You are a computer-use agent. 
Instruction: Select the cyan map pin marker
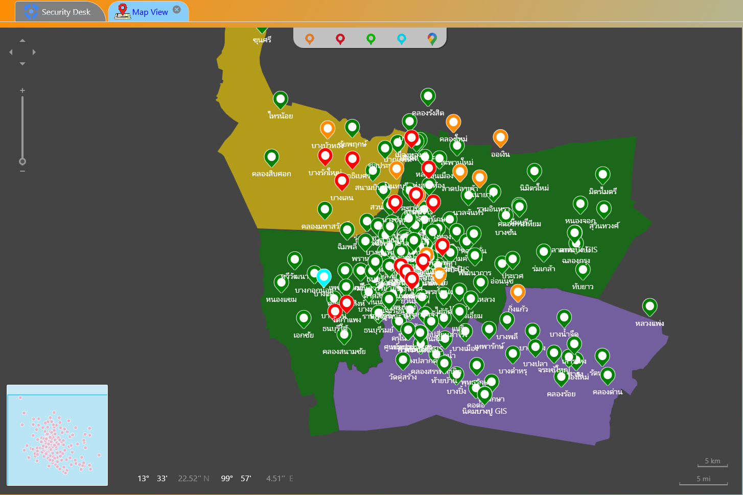323,277
